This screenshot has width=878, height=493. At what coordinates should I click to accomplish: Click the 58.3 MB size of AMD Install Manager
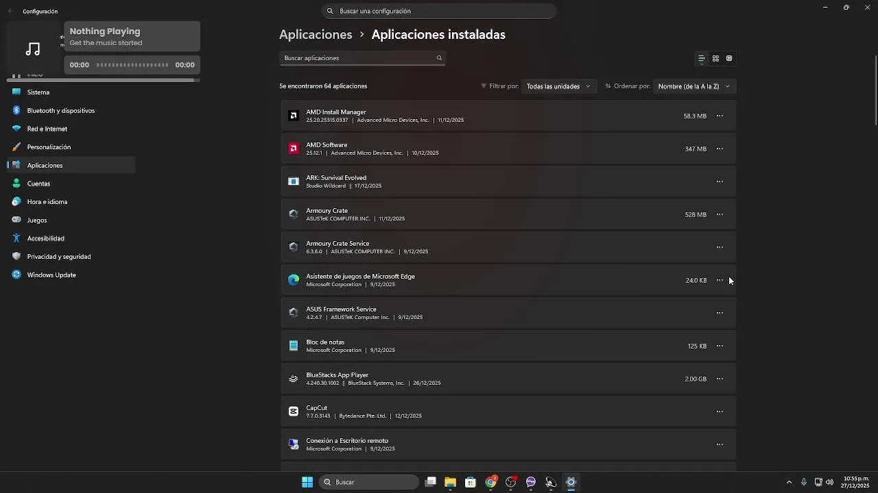click(695, 116)
